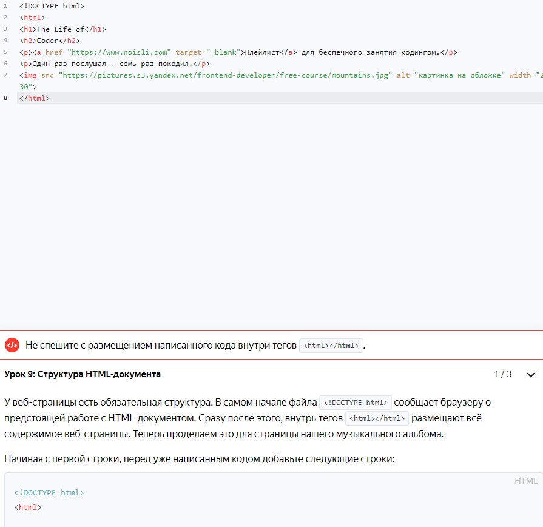This screenshot has width=543, height=527.
Task: Click lesson title 'Урок 9: Структура HTML-документа'
Action: click(x=83, y=374)
